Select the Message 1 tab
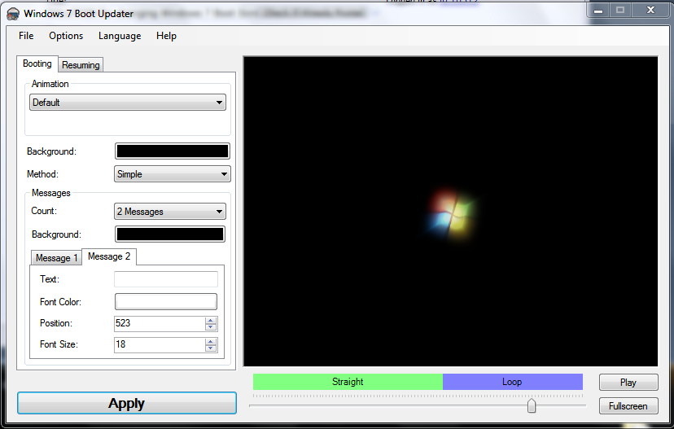Viewport: 674px width, 429px height. [x=56, y=258]
